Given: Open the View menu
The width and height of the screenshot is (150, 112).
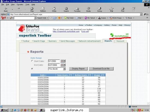Looking at the screenshot, I should point(13,4).
